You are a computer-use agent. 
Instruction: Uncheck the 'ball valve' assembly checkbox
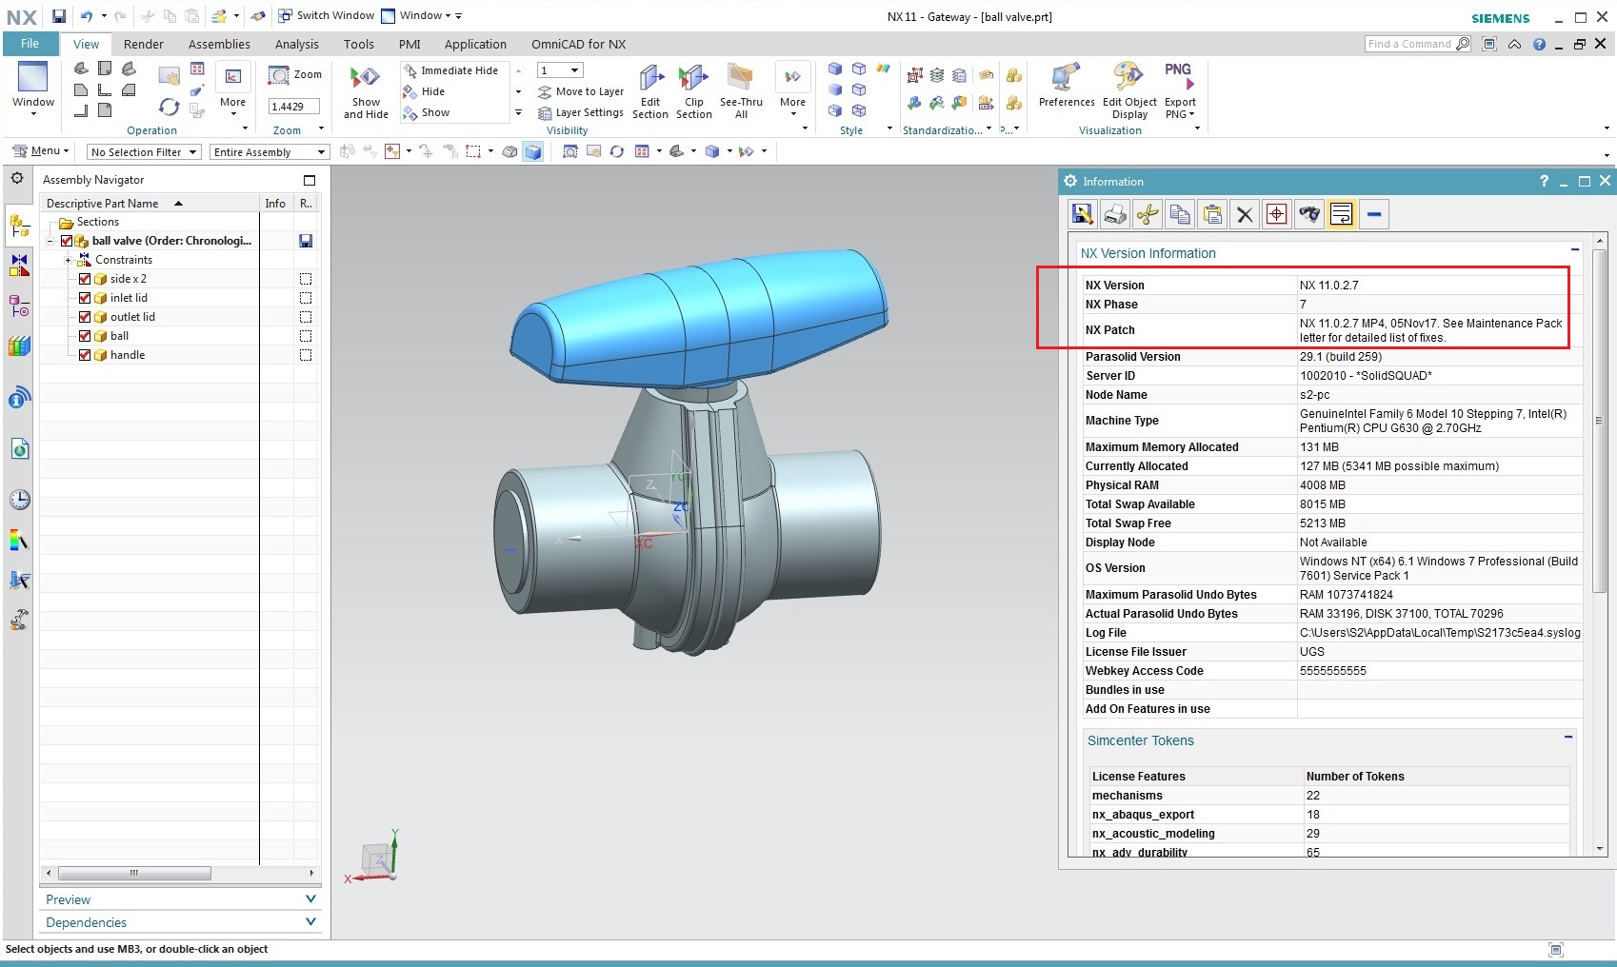tap(67, 241)
